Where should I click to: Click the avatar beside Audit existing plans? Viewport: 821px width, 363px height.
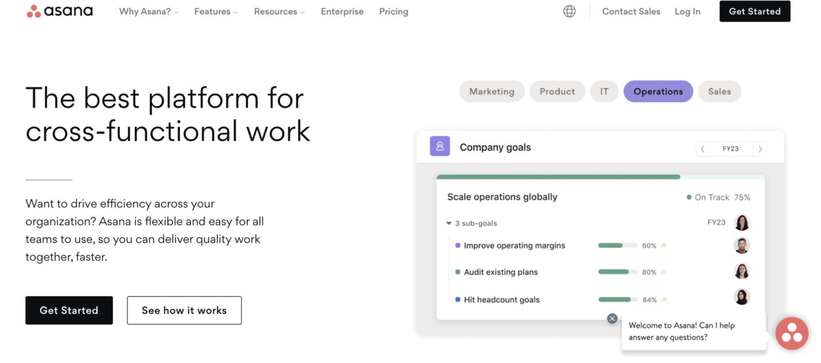742,271
